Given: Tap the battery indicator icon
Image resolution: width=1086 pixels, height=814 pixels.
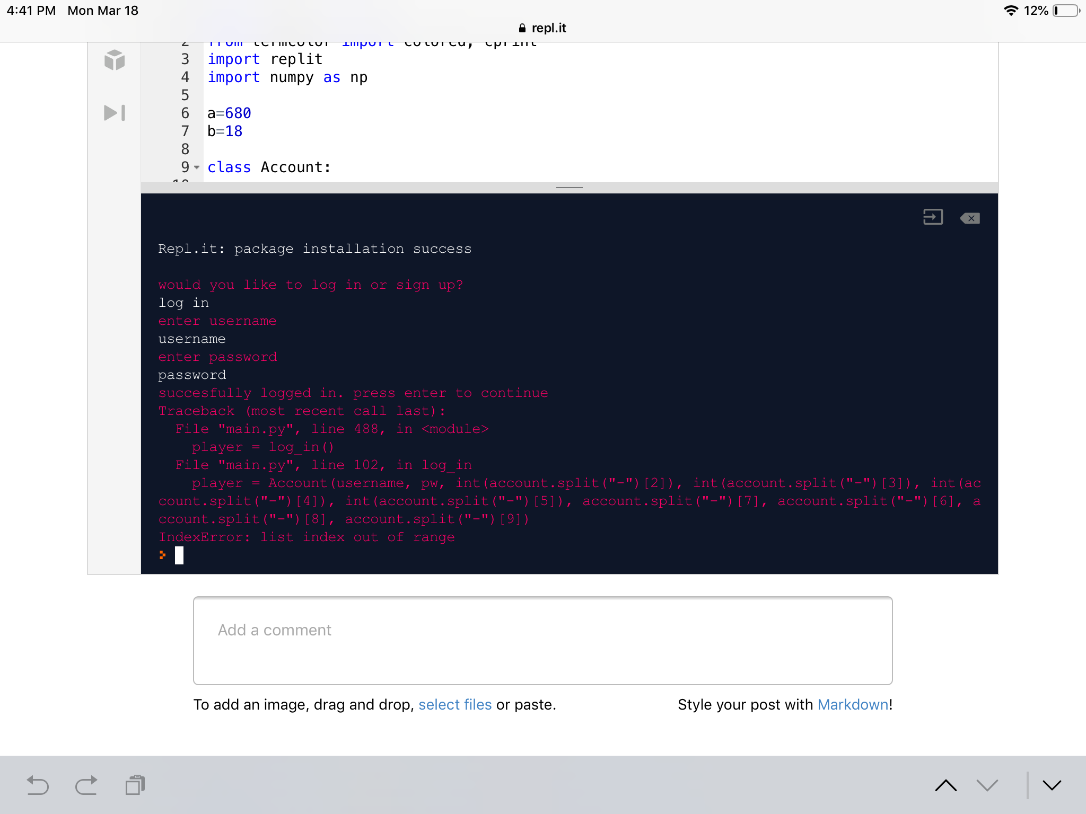Looking at the screenshot, I should tap(1067, 11).
